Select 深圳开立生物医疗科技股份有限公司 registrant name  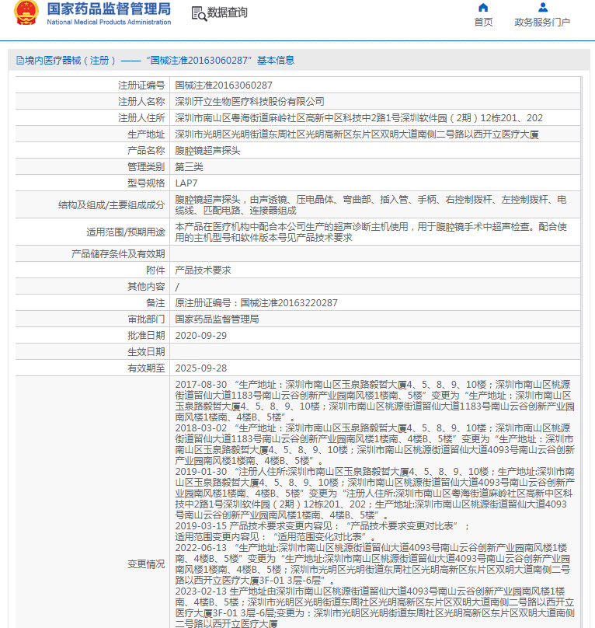coord(249,102)
